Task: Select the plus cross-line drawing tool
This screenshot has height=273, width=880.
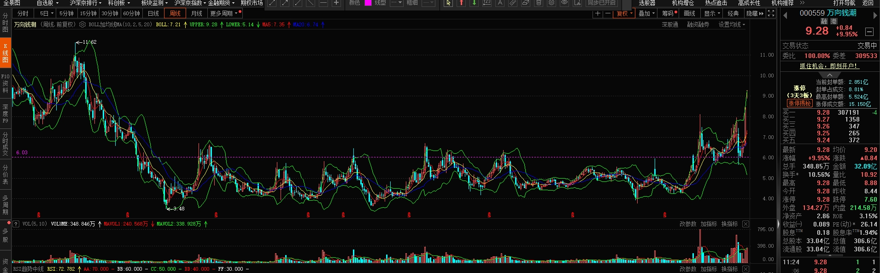Action: [336, 3]
